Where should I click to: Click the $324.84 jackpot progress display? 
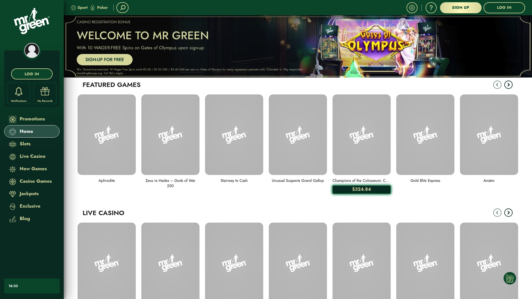[x=361, y=189]
